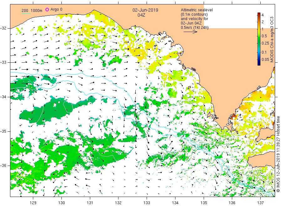Viewport: 282px width, 207px height.
Task: Click longitude axis label 129
Action: tap(33, 203)
